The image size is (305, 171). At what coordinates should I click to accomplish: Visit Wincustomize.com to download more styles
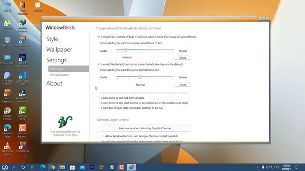point(65,133)
